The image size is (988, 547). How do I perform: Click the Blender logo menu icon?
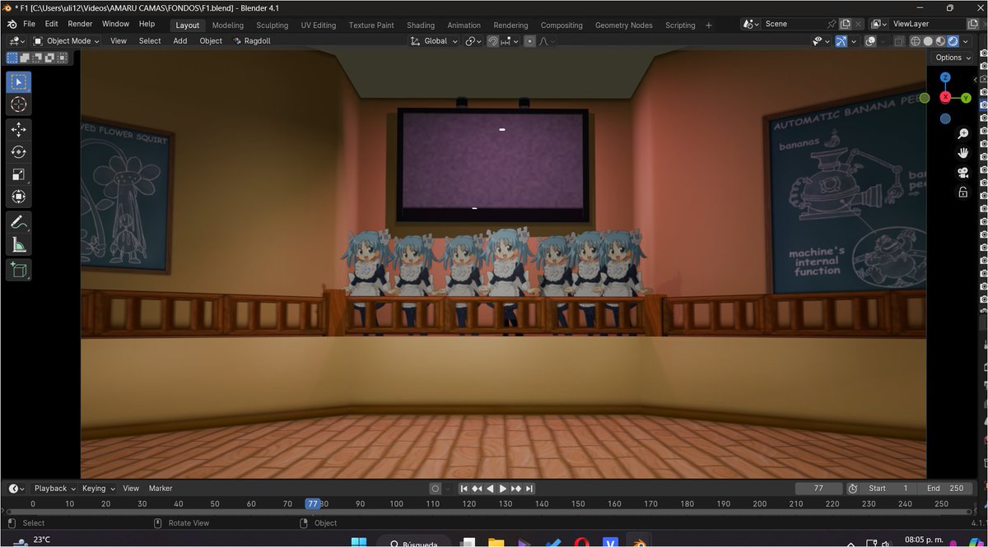click(12, 24)
